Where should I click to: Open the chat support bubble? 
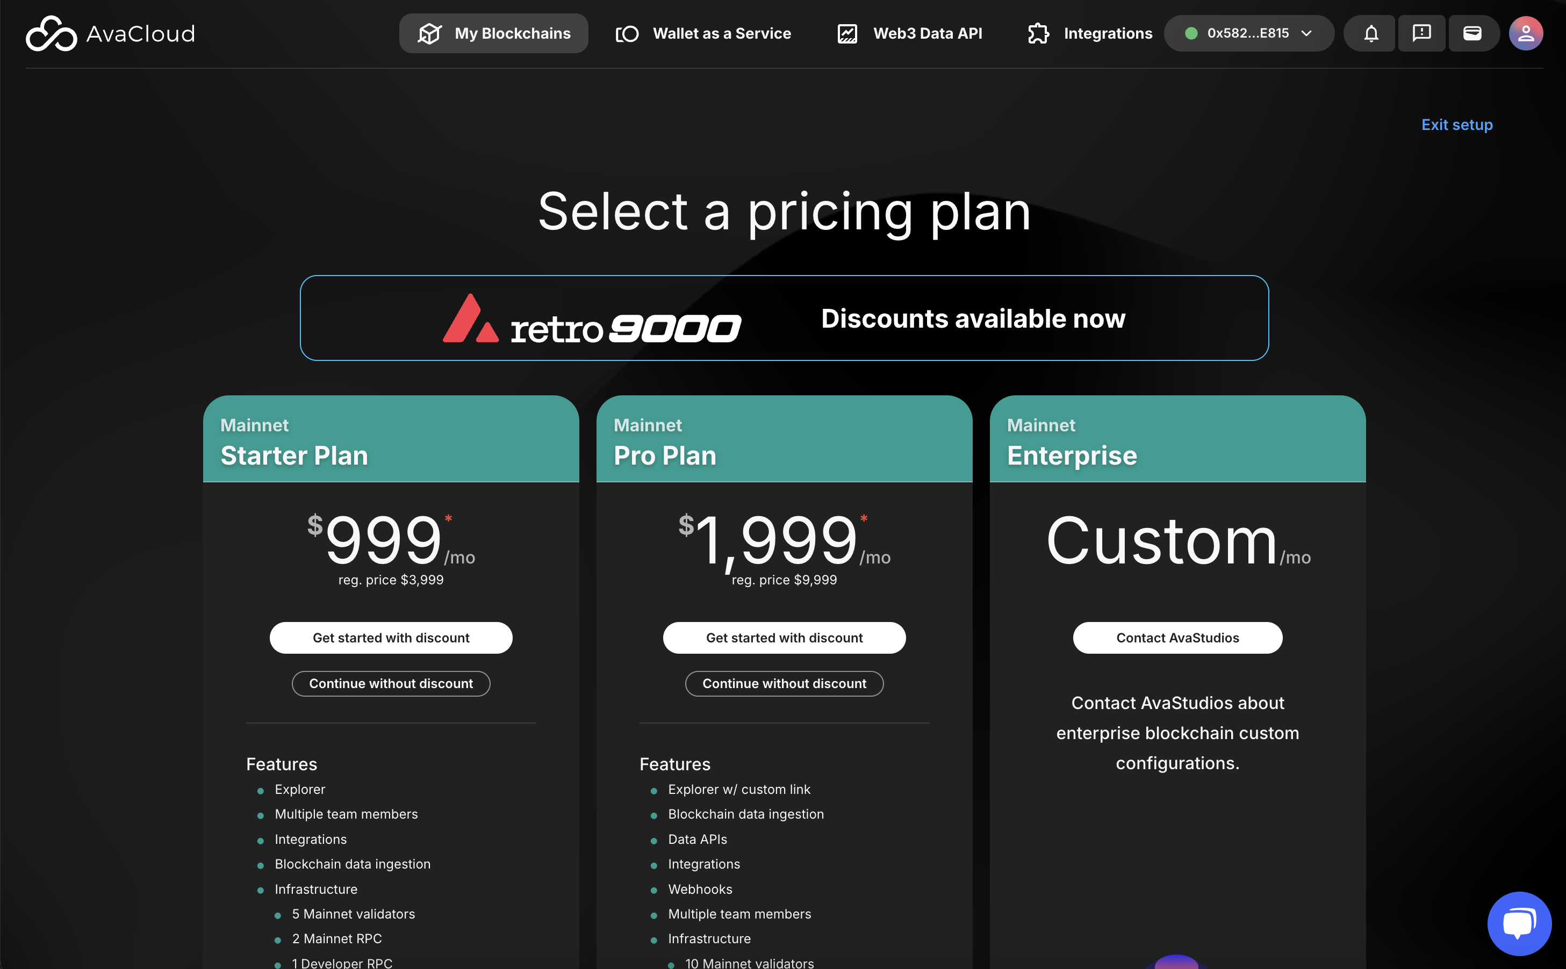[1519, 923]
